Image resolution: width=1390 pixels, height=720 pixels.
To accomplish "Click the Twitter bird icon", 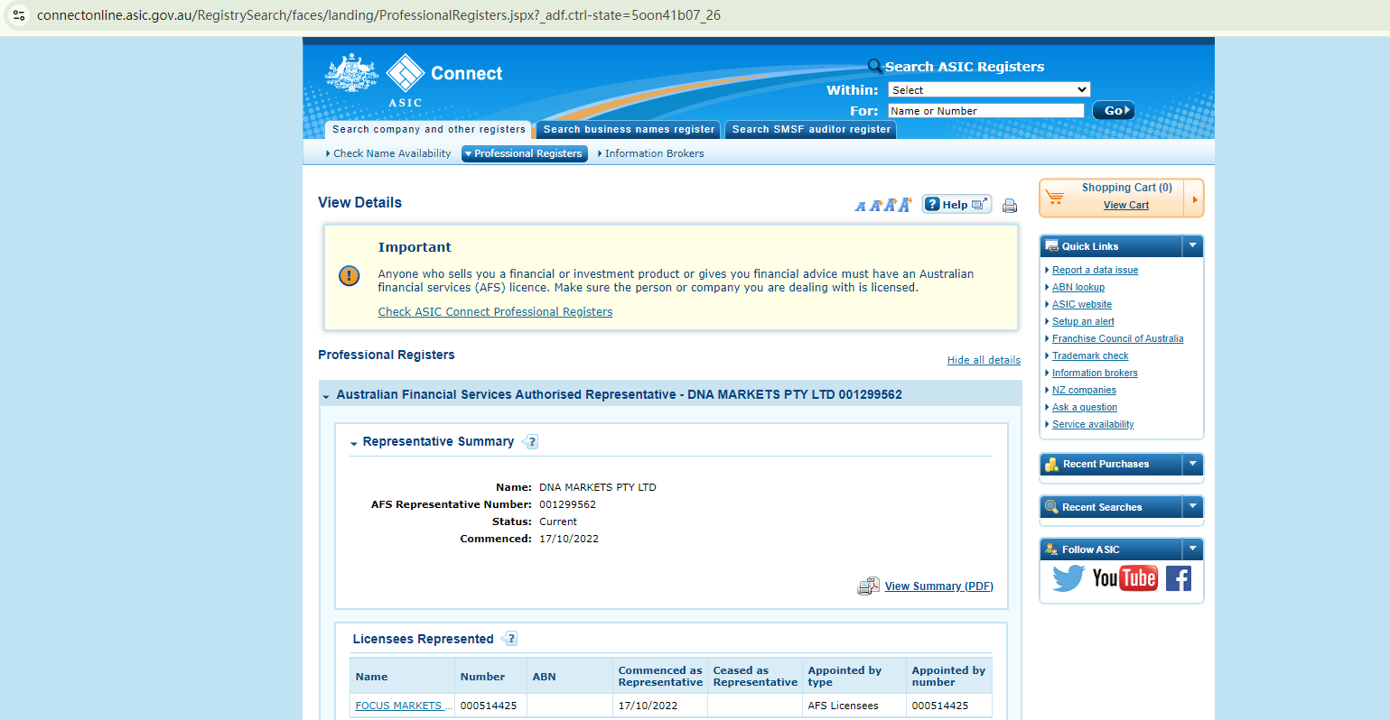I will click(x=1068, y=578).
